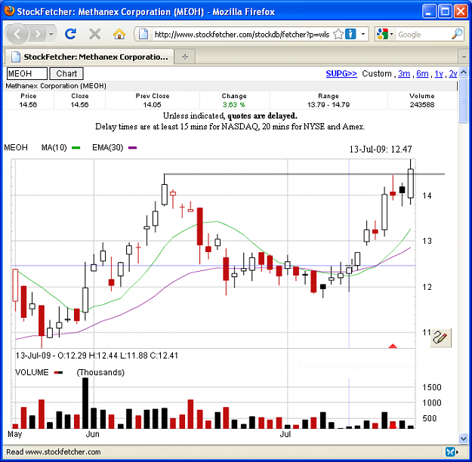The height and width of the screenshot is (462, 472).
Task: Reload the StockFetcher page
Action: click(x=70, y=34)
